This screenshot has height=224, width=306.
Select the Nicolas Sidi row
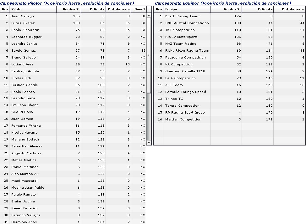(x=73, y=78)
